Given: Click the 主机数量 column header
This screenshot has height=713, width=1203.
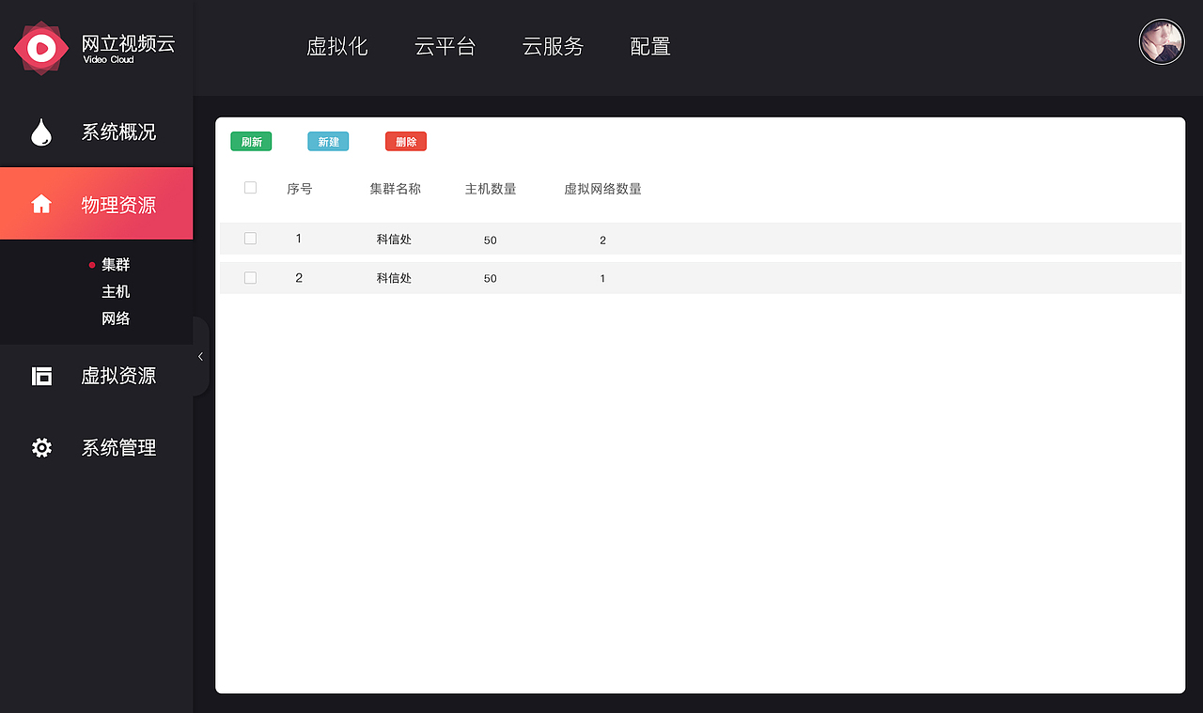Looking at the screenshot, I should pos(491,189).
